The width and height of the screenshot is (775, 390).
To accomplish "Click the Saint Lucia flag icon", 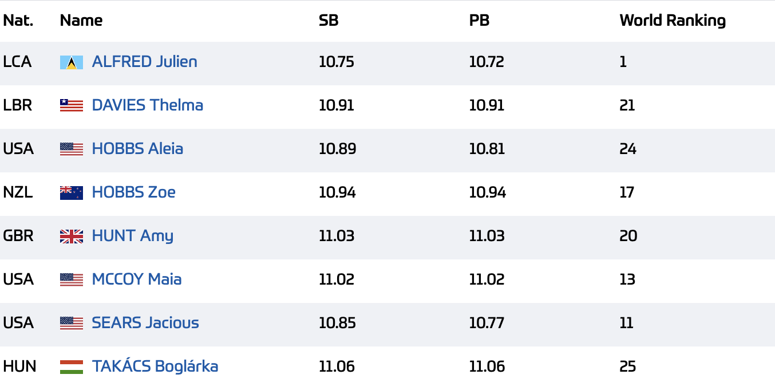I will click(72, 62).
